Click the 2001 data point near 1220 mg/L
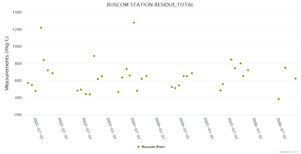This screenshot has height=154, width=301. pos(41,28)
